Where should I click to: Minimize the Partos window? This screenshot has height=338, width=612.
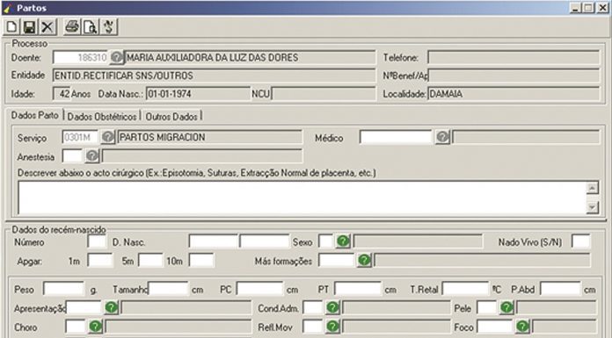coord(576,8)
